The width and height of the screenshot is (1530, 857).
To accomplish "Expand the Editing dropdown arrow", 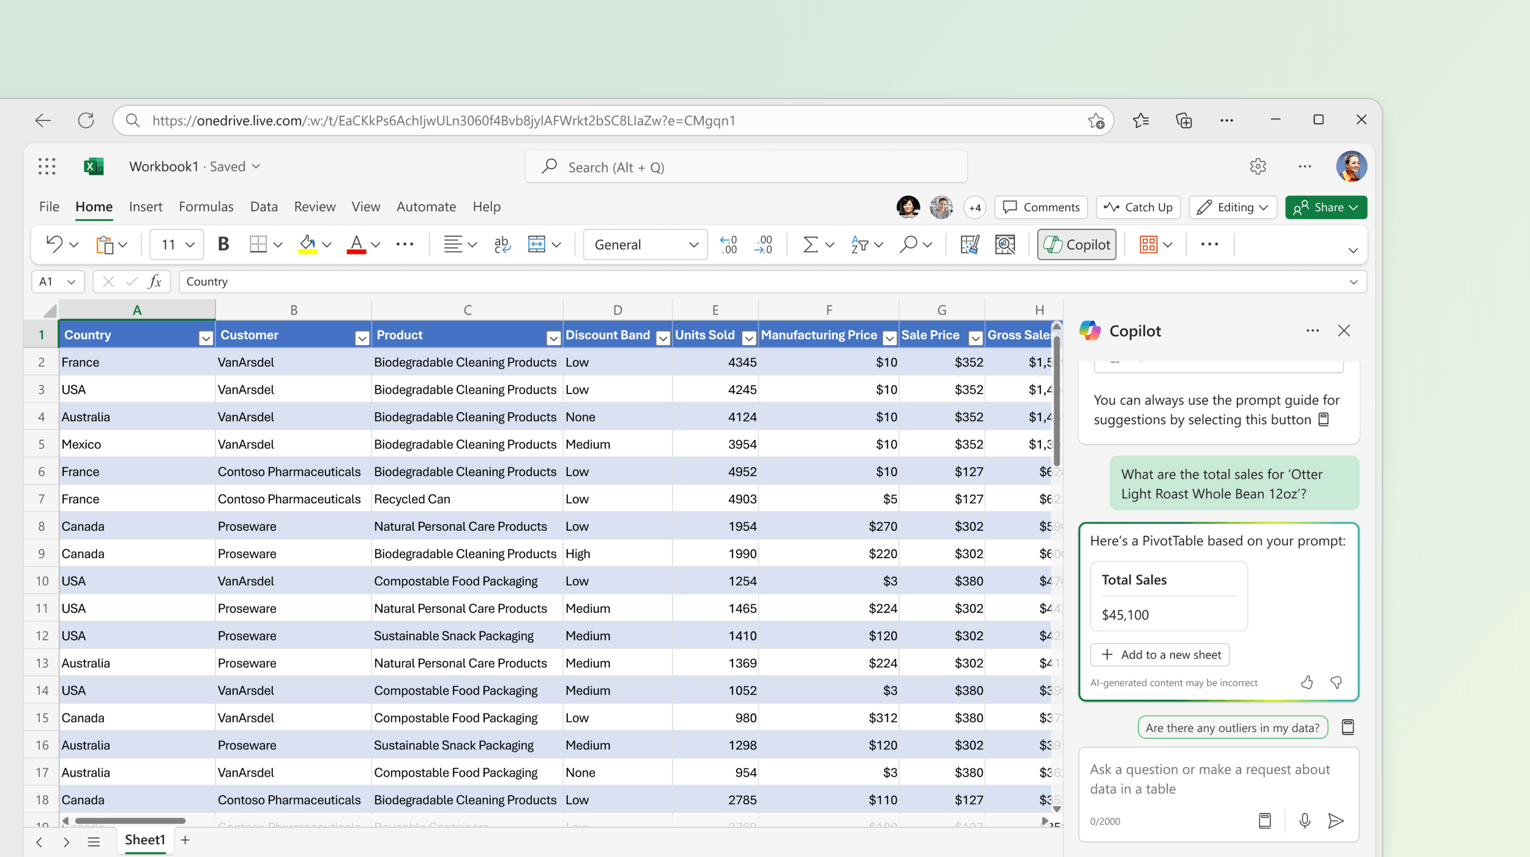I will (x=1265, y=206).
